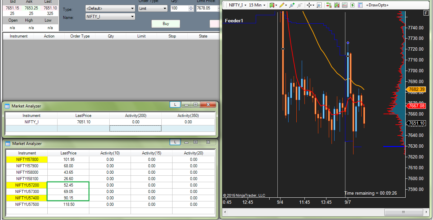433x220 pixels.
Task: Click the Activity(20) column header
Action: pos(193,153)
